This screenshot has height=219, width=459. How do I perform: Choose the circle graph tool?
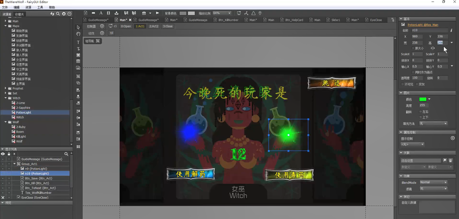(78, 55)
